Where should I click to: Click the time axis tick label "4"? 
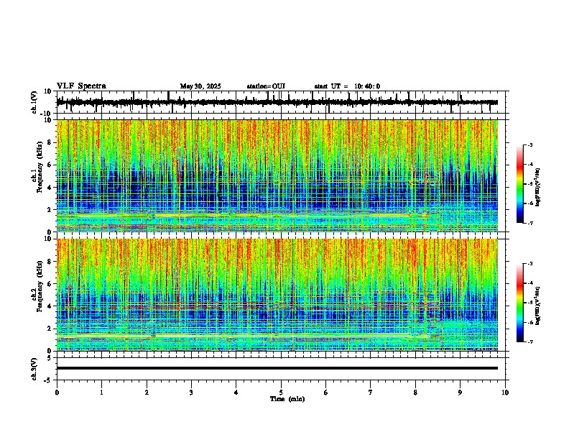(x=236, y=393)
